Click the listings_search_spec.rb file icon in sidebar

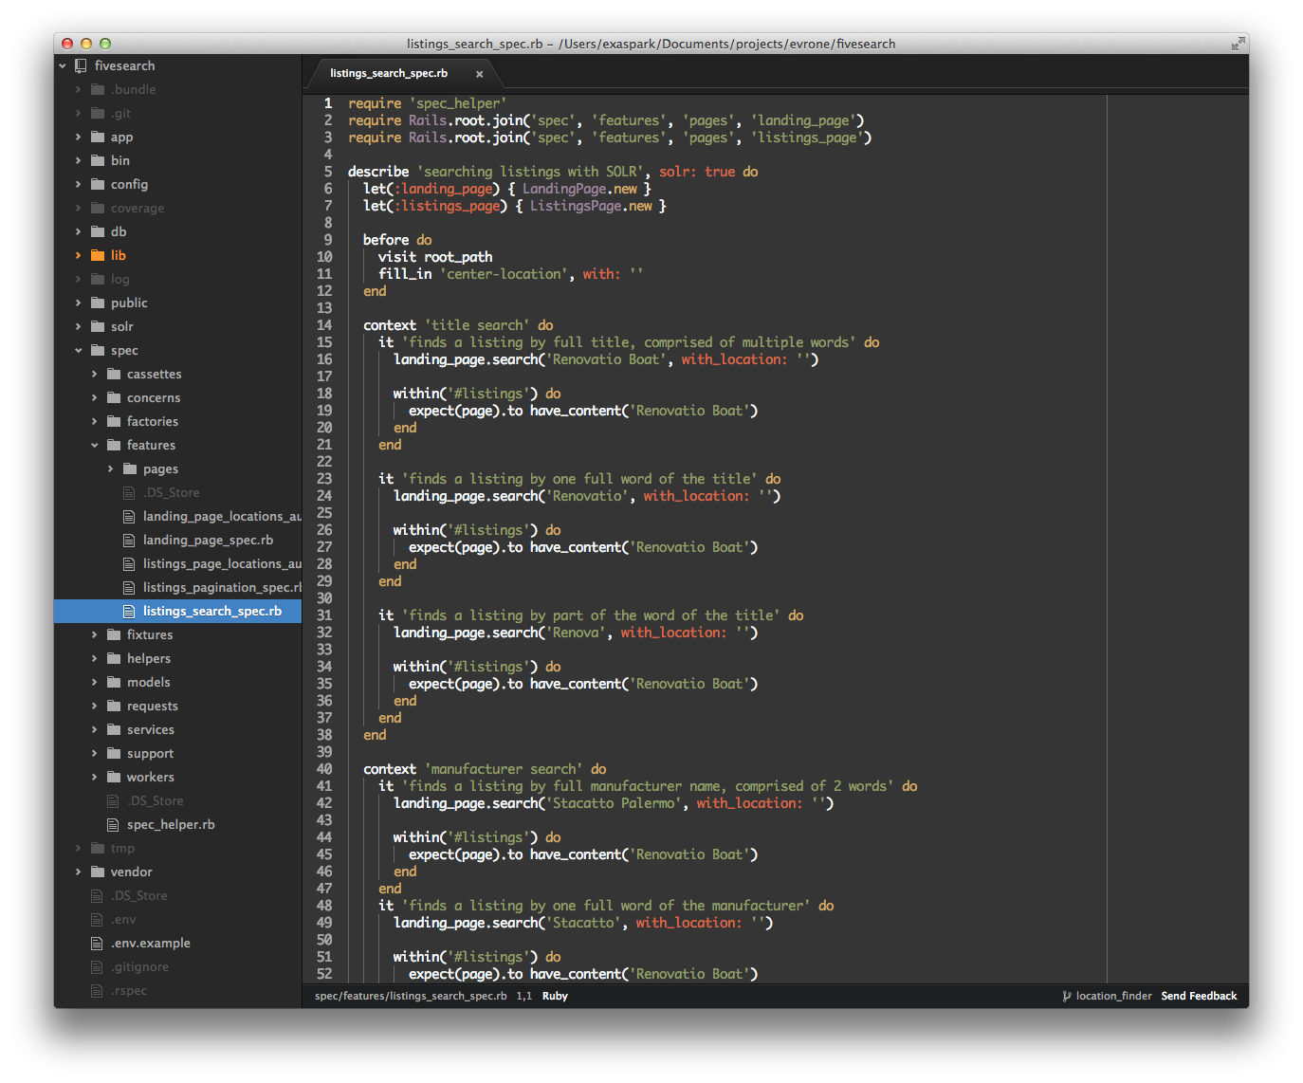pyautogui.click(x=129, y=611)
